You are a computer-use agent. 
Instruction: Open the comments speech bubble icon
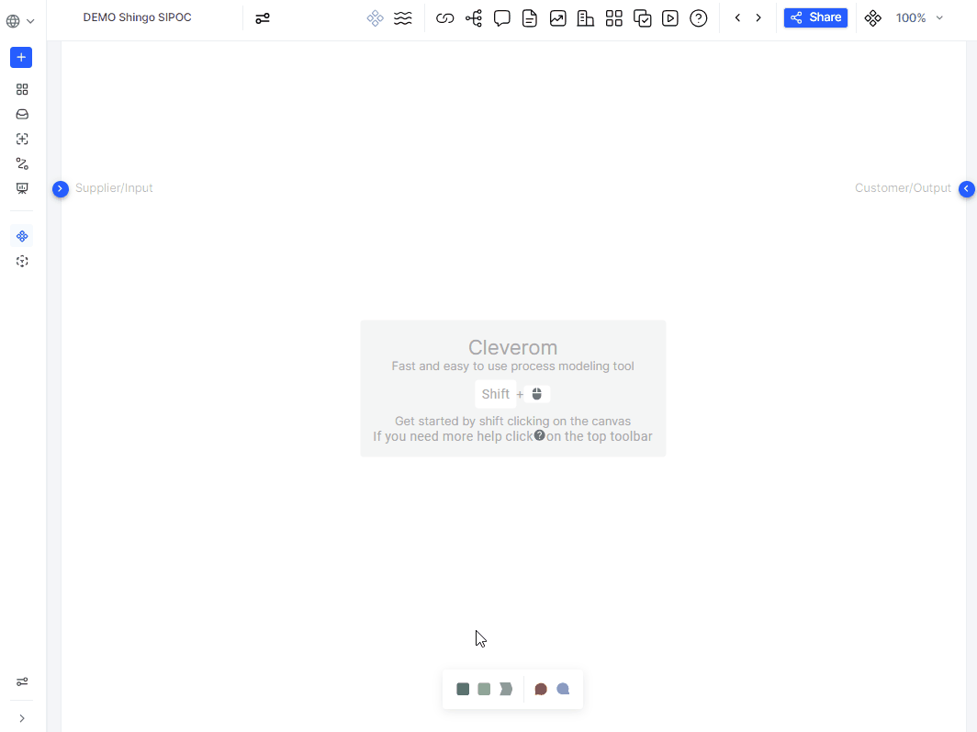501,18
